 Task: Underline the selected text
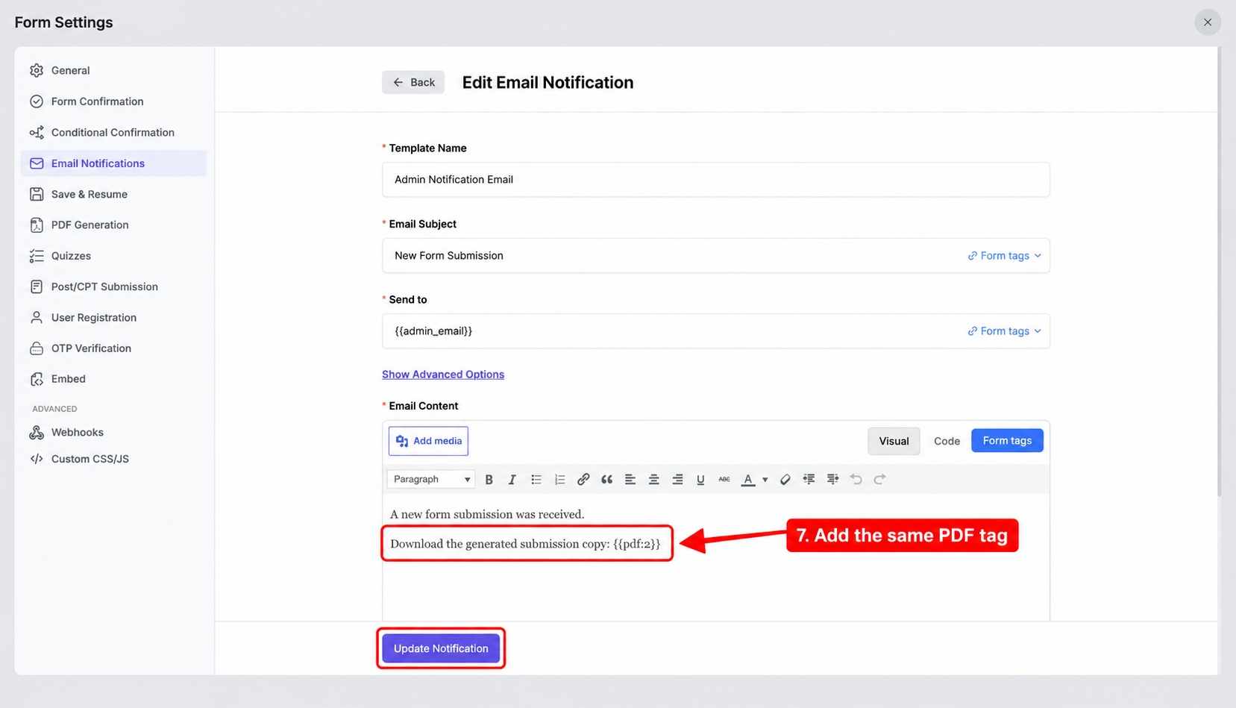pos(700,480)
